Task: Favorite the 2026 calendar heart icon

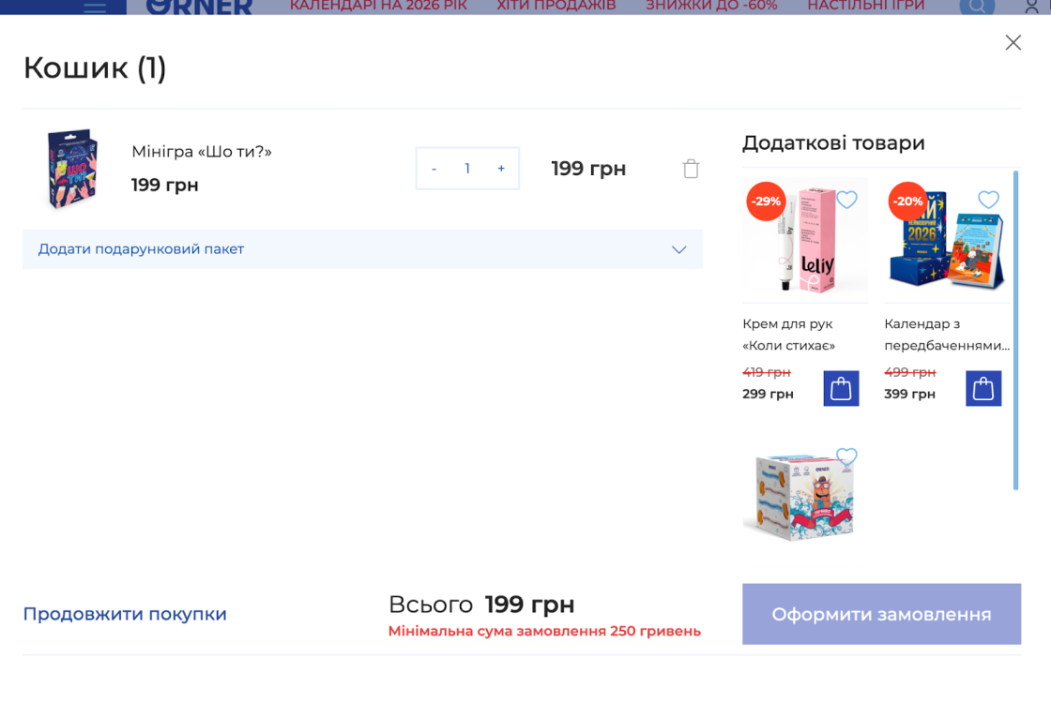Action: click(989, 200)
